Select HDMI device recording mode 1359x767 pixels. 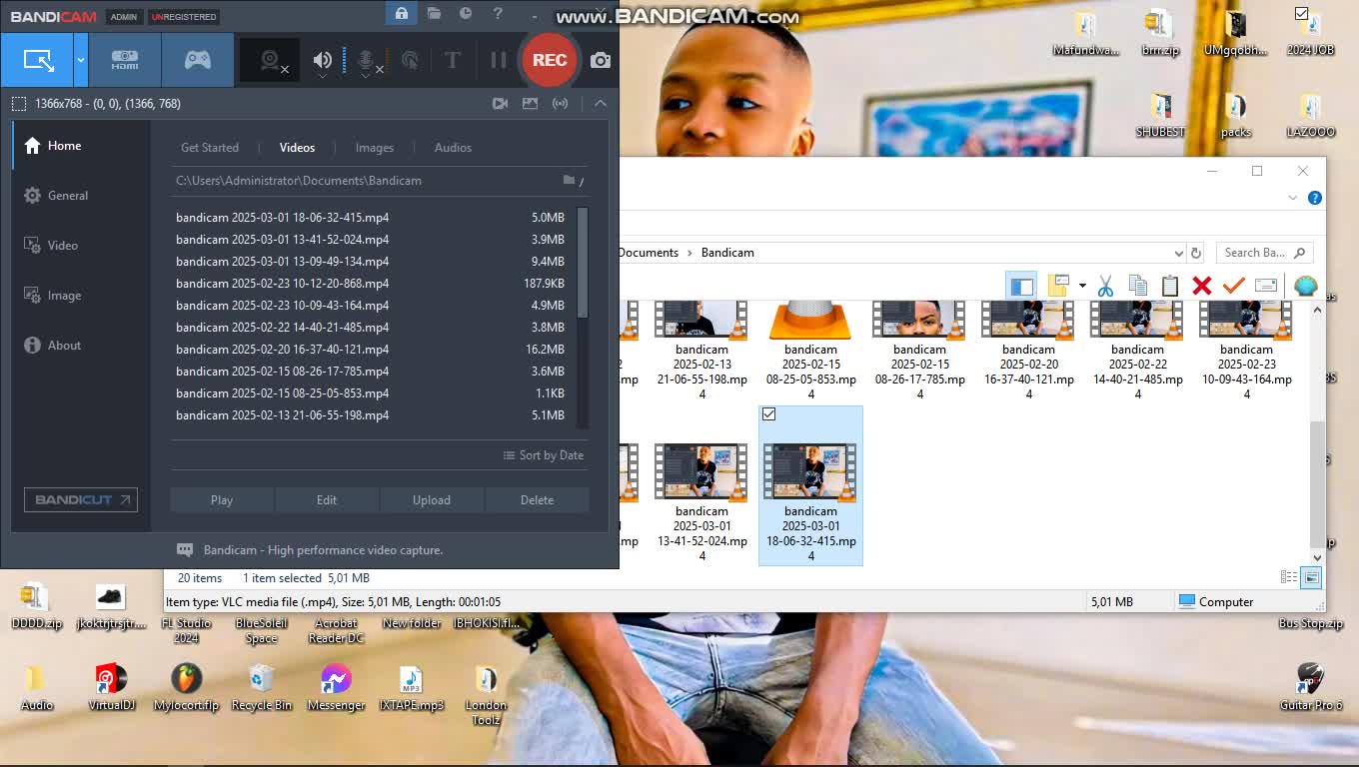(125, 60)
